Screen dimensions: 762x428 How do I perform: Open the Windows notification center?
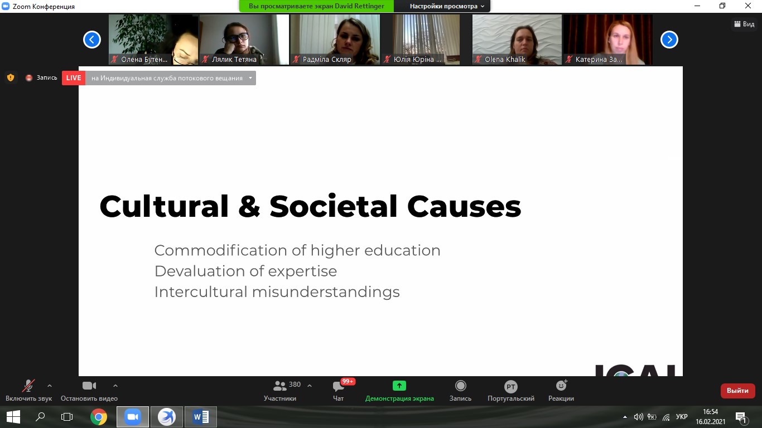[x=741, y=417]
